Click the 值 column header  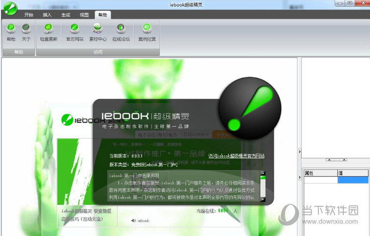pos(353,173)
